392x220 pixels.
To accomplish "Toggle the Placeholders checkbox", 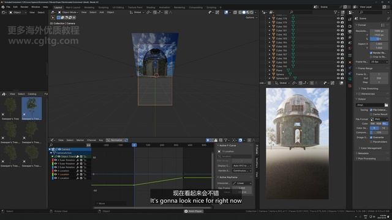I will [x=371, y=142].
